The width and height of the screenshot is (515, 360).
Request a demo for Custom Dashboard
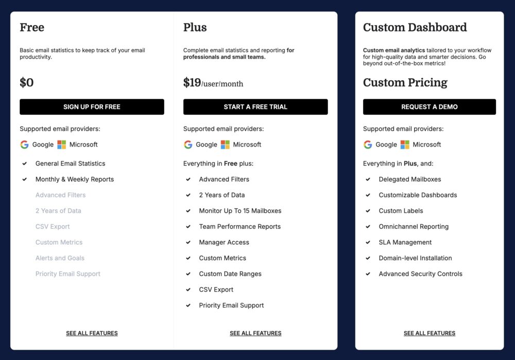click(430, 107)
